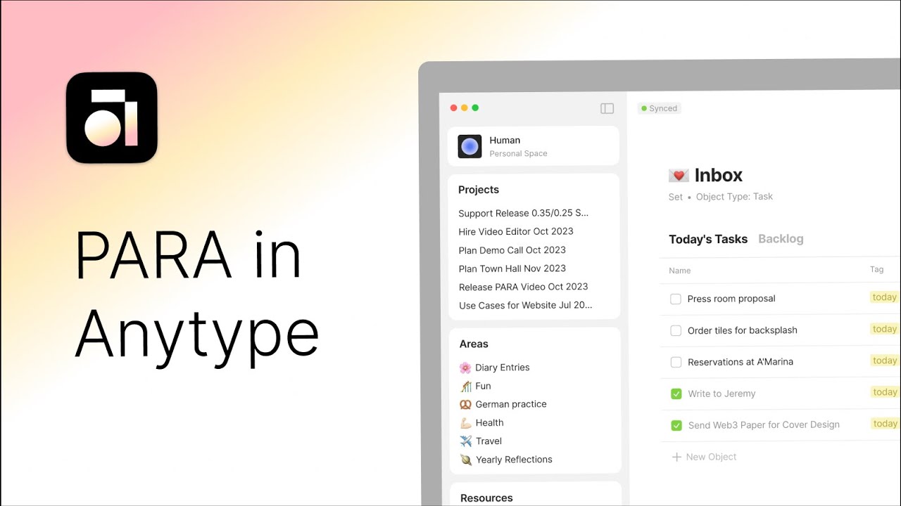
Task: Open Plan Town Hall Nov 2023
Action: pos(512,268)
